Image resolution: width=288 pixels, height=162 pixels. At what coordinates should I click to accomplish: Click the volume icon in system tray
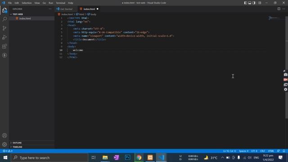pyautogui.click(x=250, y=157)
